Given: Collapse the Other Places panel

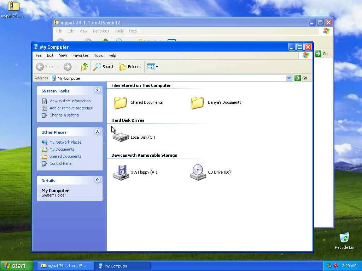Looking at the screenshot, I should (98, 132).
